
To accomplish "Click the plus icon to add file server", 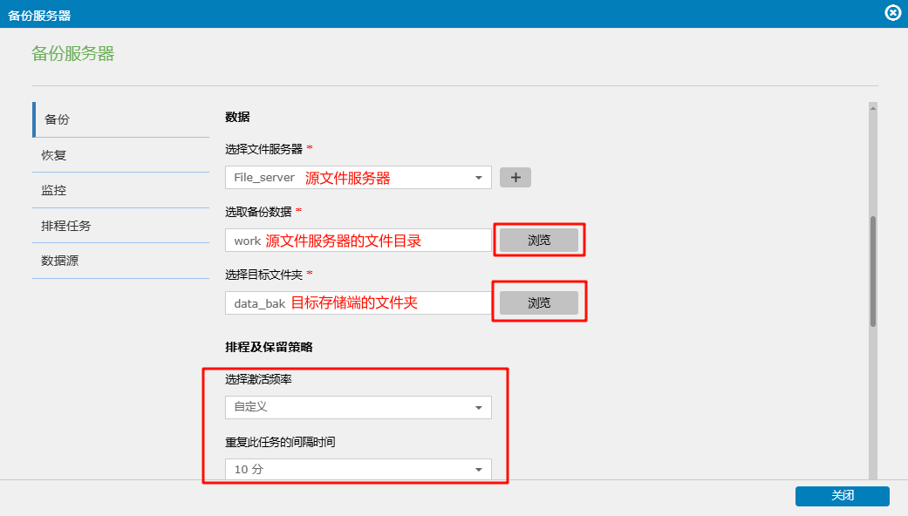I will tap(515, 178).
